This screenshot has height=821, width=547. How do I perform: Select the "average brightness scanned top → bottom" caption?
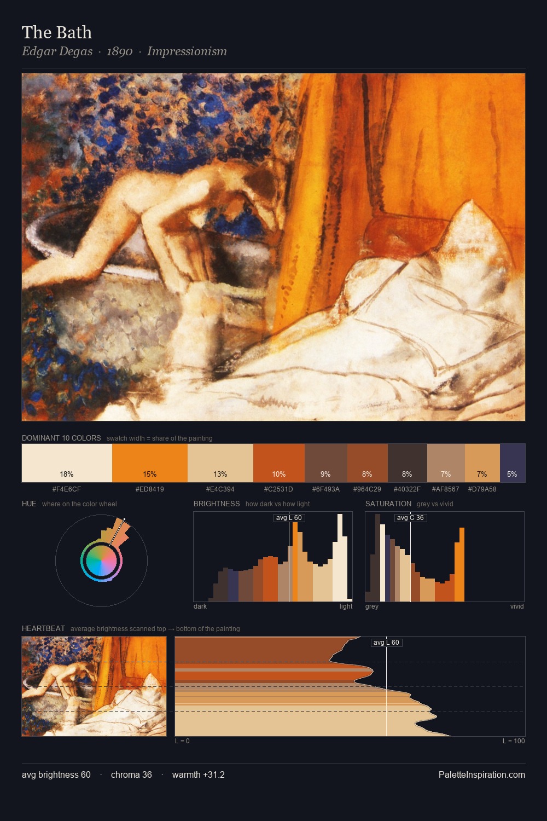click(x=155, y=629)
